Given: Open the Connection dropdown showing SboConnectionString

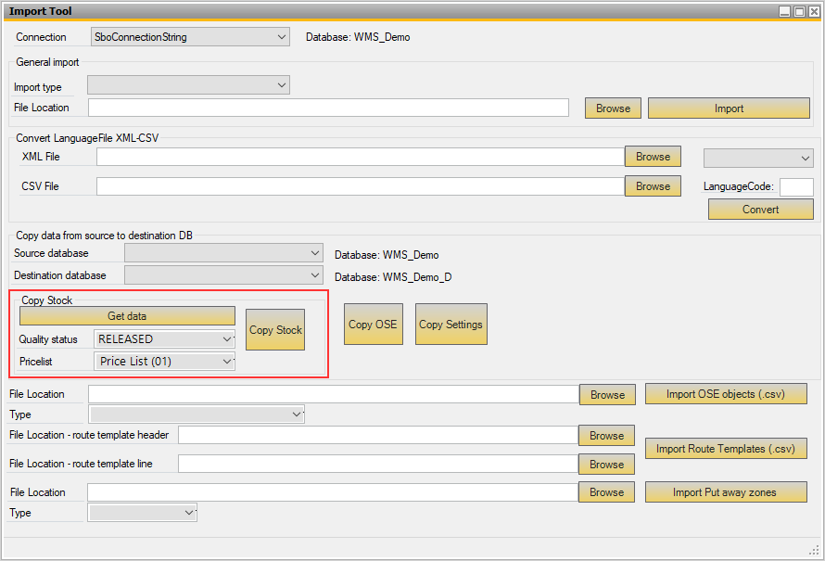Looking at the screenshot, I should click(x=190, y=37).
